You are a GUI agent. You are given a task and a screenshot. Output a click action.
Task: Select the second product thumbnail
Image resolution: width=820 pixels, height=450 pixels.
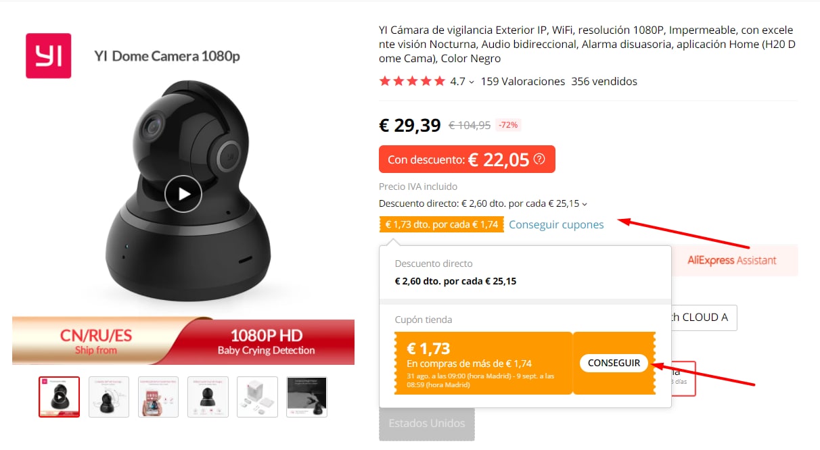tap(109, 397)
